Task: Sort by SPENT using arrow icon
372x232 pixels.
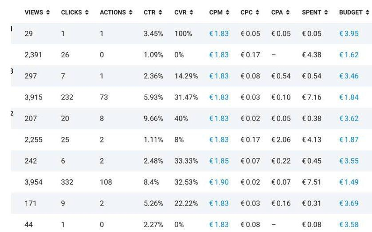Action: pos(325,12)
